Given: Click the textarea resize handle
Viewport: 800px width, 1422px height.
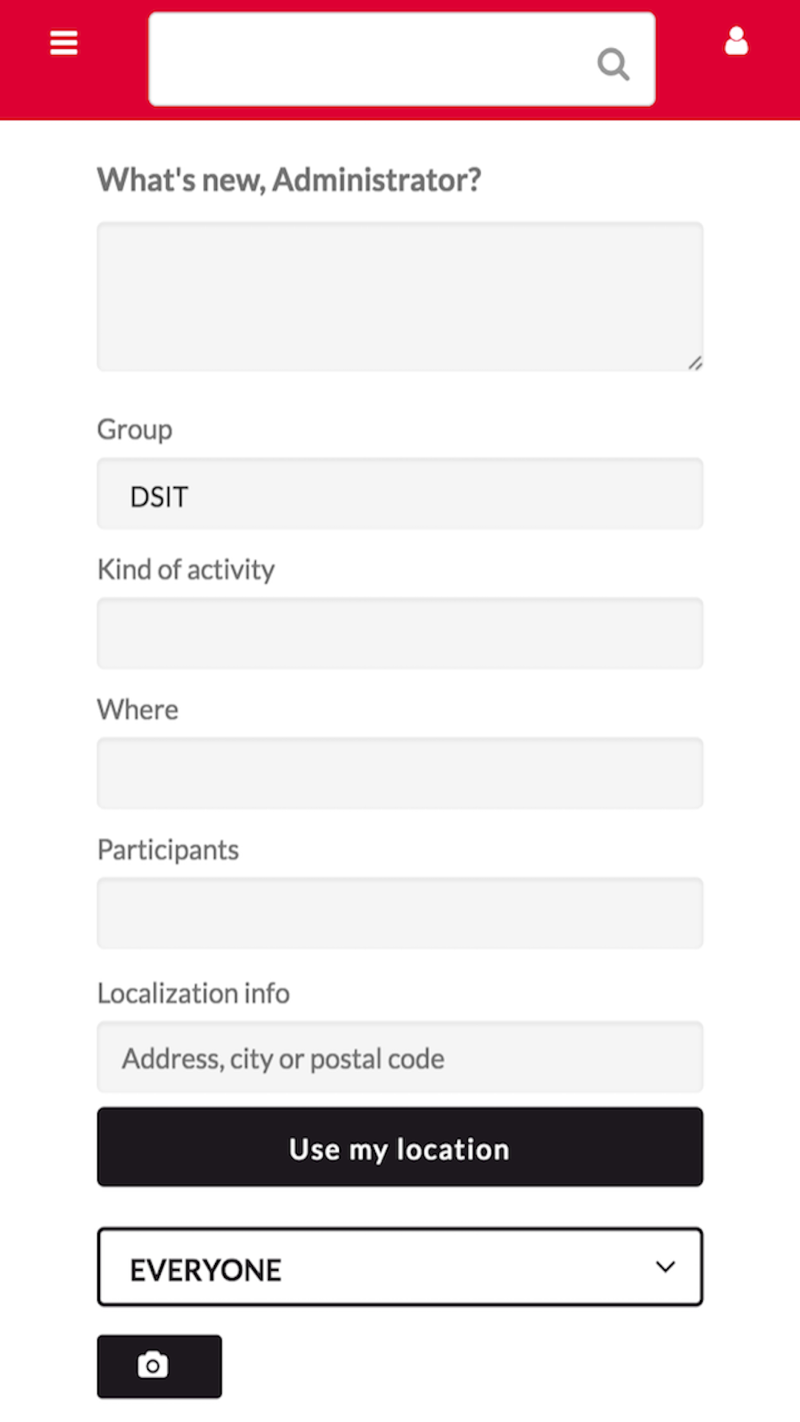Looking at the screenshot, I should pos(694,363).
